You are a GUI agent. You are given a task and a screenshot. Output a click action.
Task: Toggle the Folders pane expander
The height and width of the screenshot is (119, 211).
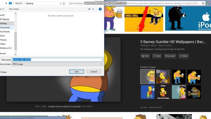click(3, 72)
